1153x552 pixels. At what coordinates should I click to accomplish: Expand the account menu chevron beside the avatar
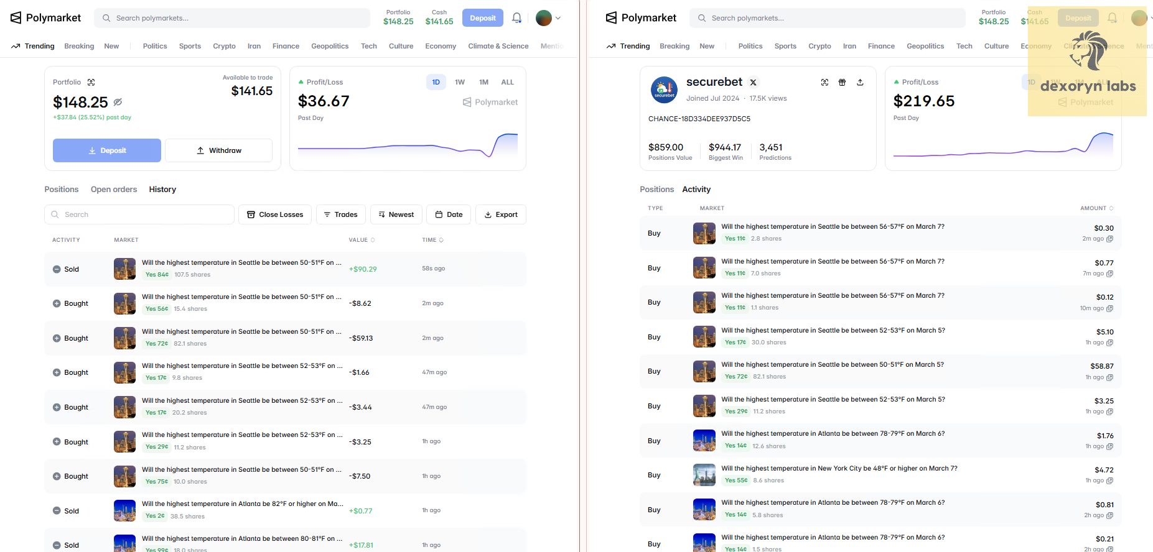558,18
